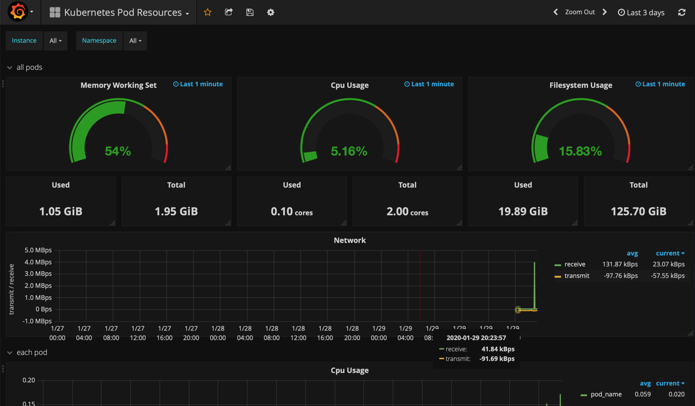
Task: Open the Last 3 days time picker
Action: click(641, 13)
